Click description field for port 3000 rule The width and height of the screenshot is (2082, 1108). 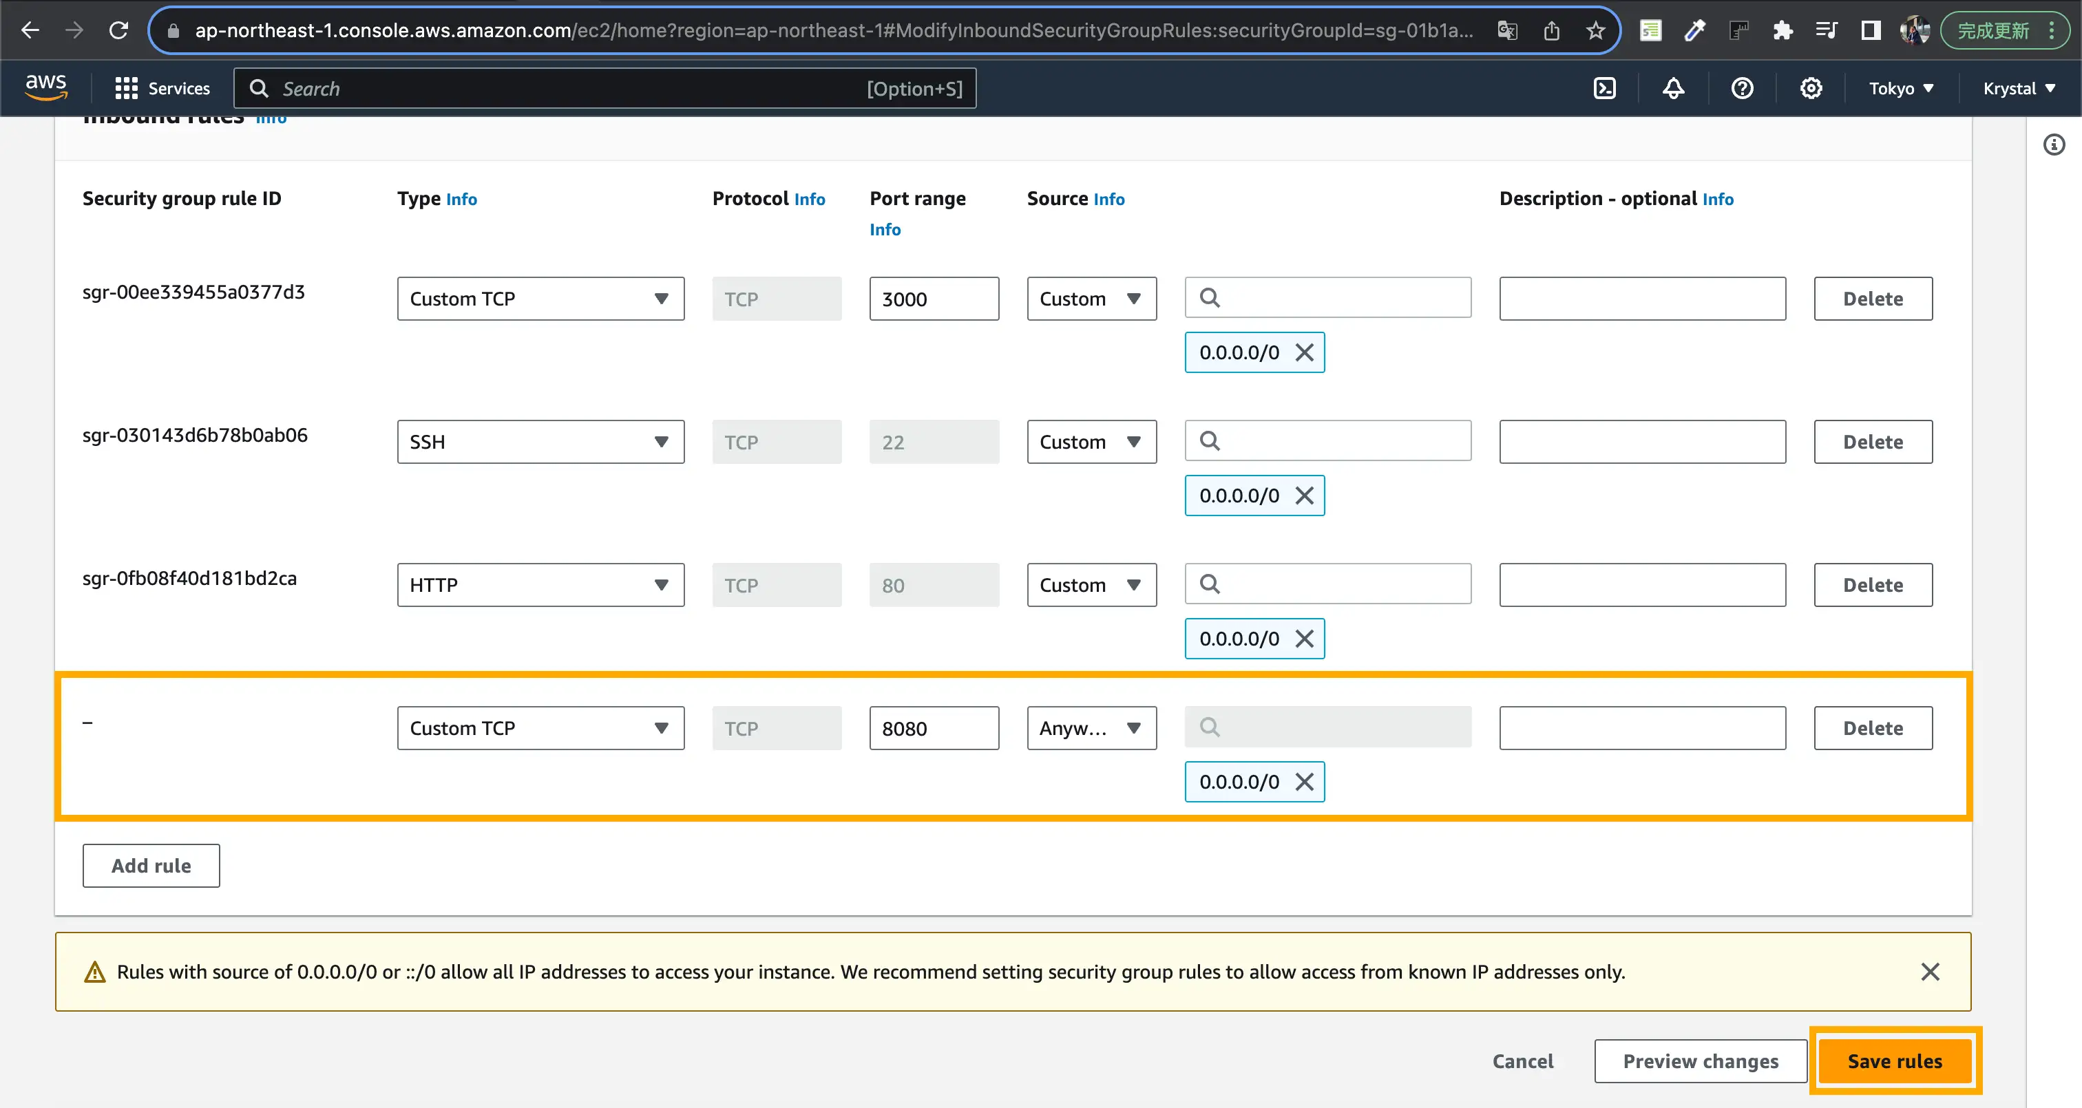pos(1642,299)
